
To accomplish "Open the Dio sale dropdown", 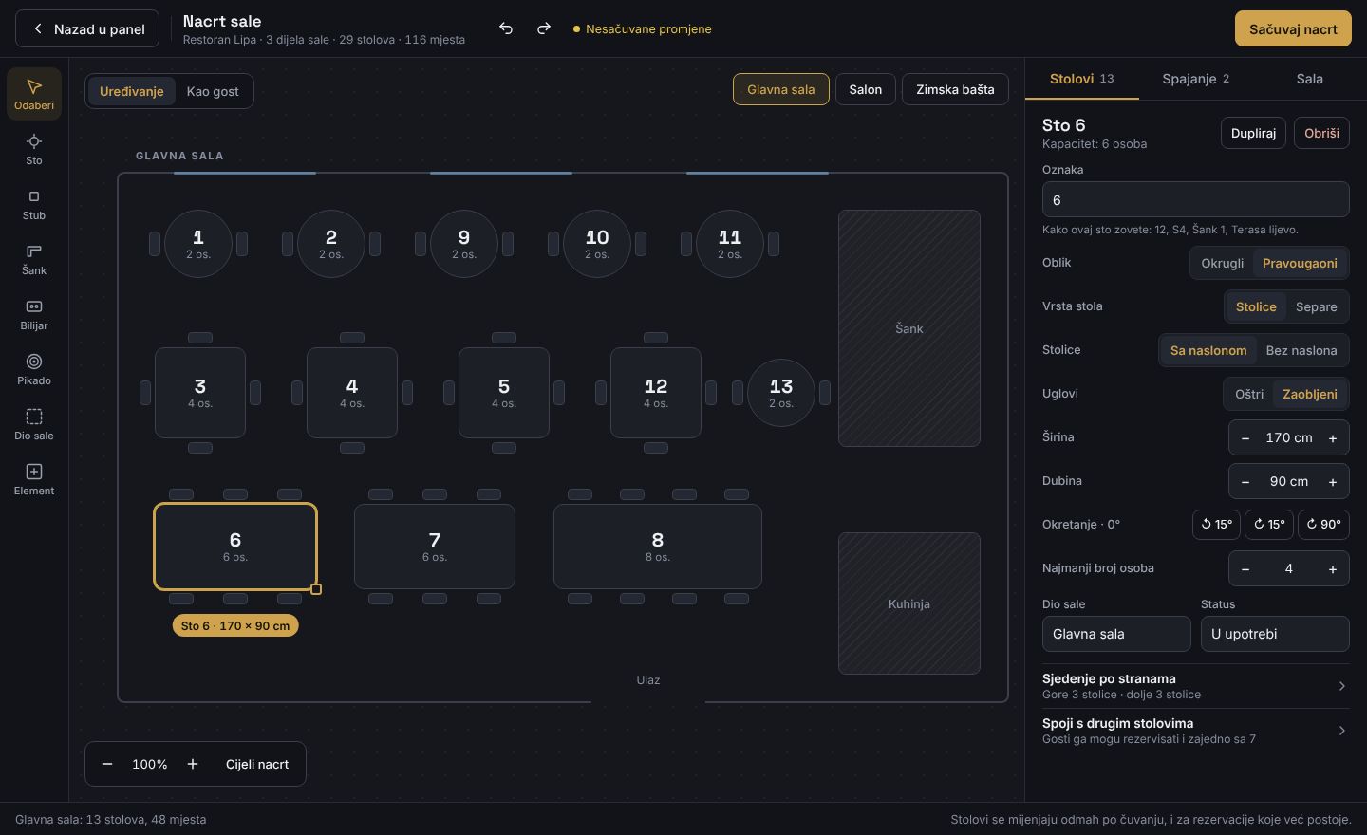I will (x=1116, y=634).
